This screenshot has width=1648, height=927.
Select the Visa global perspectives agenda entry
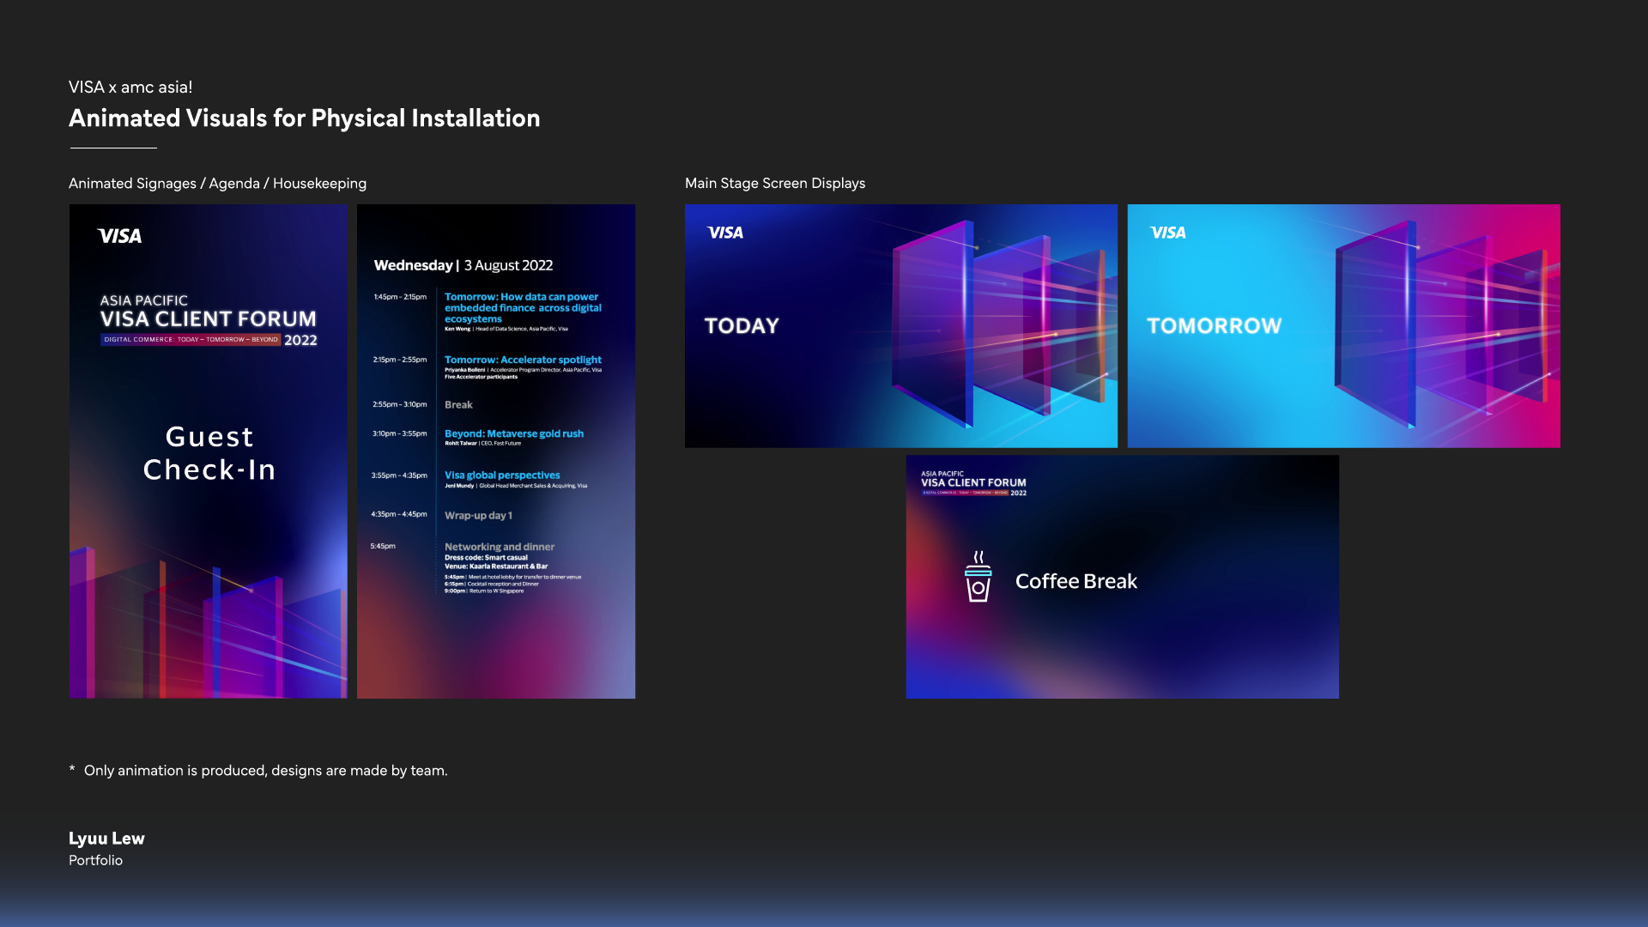(502, 476)
